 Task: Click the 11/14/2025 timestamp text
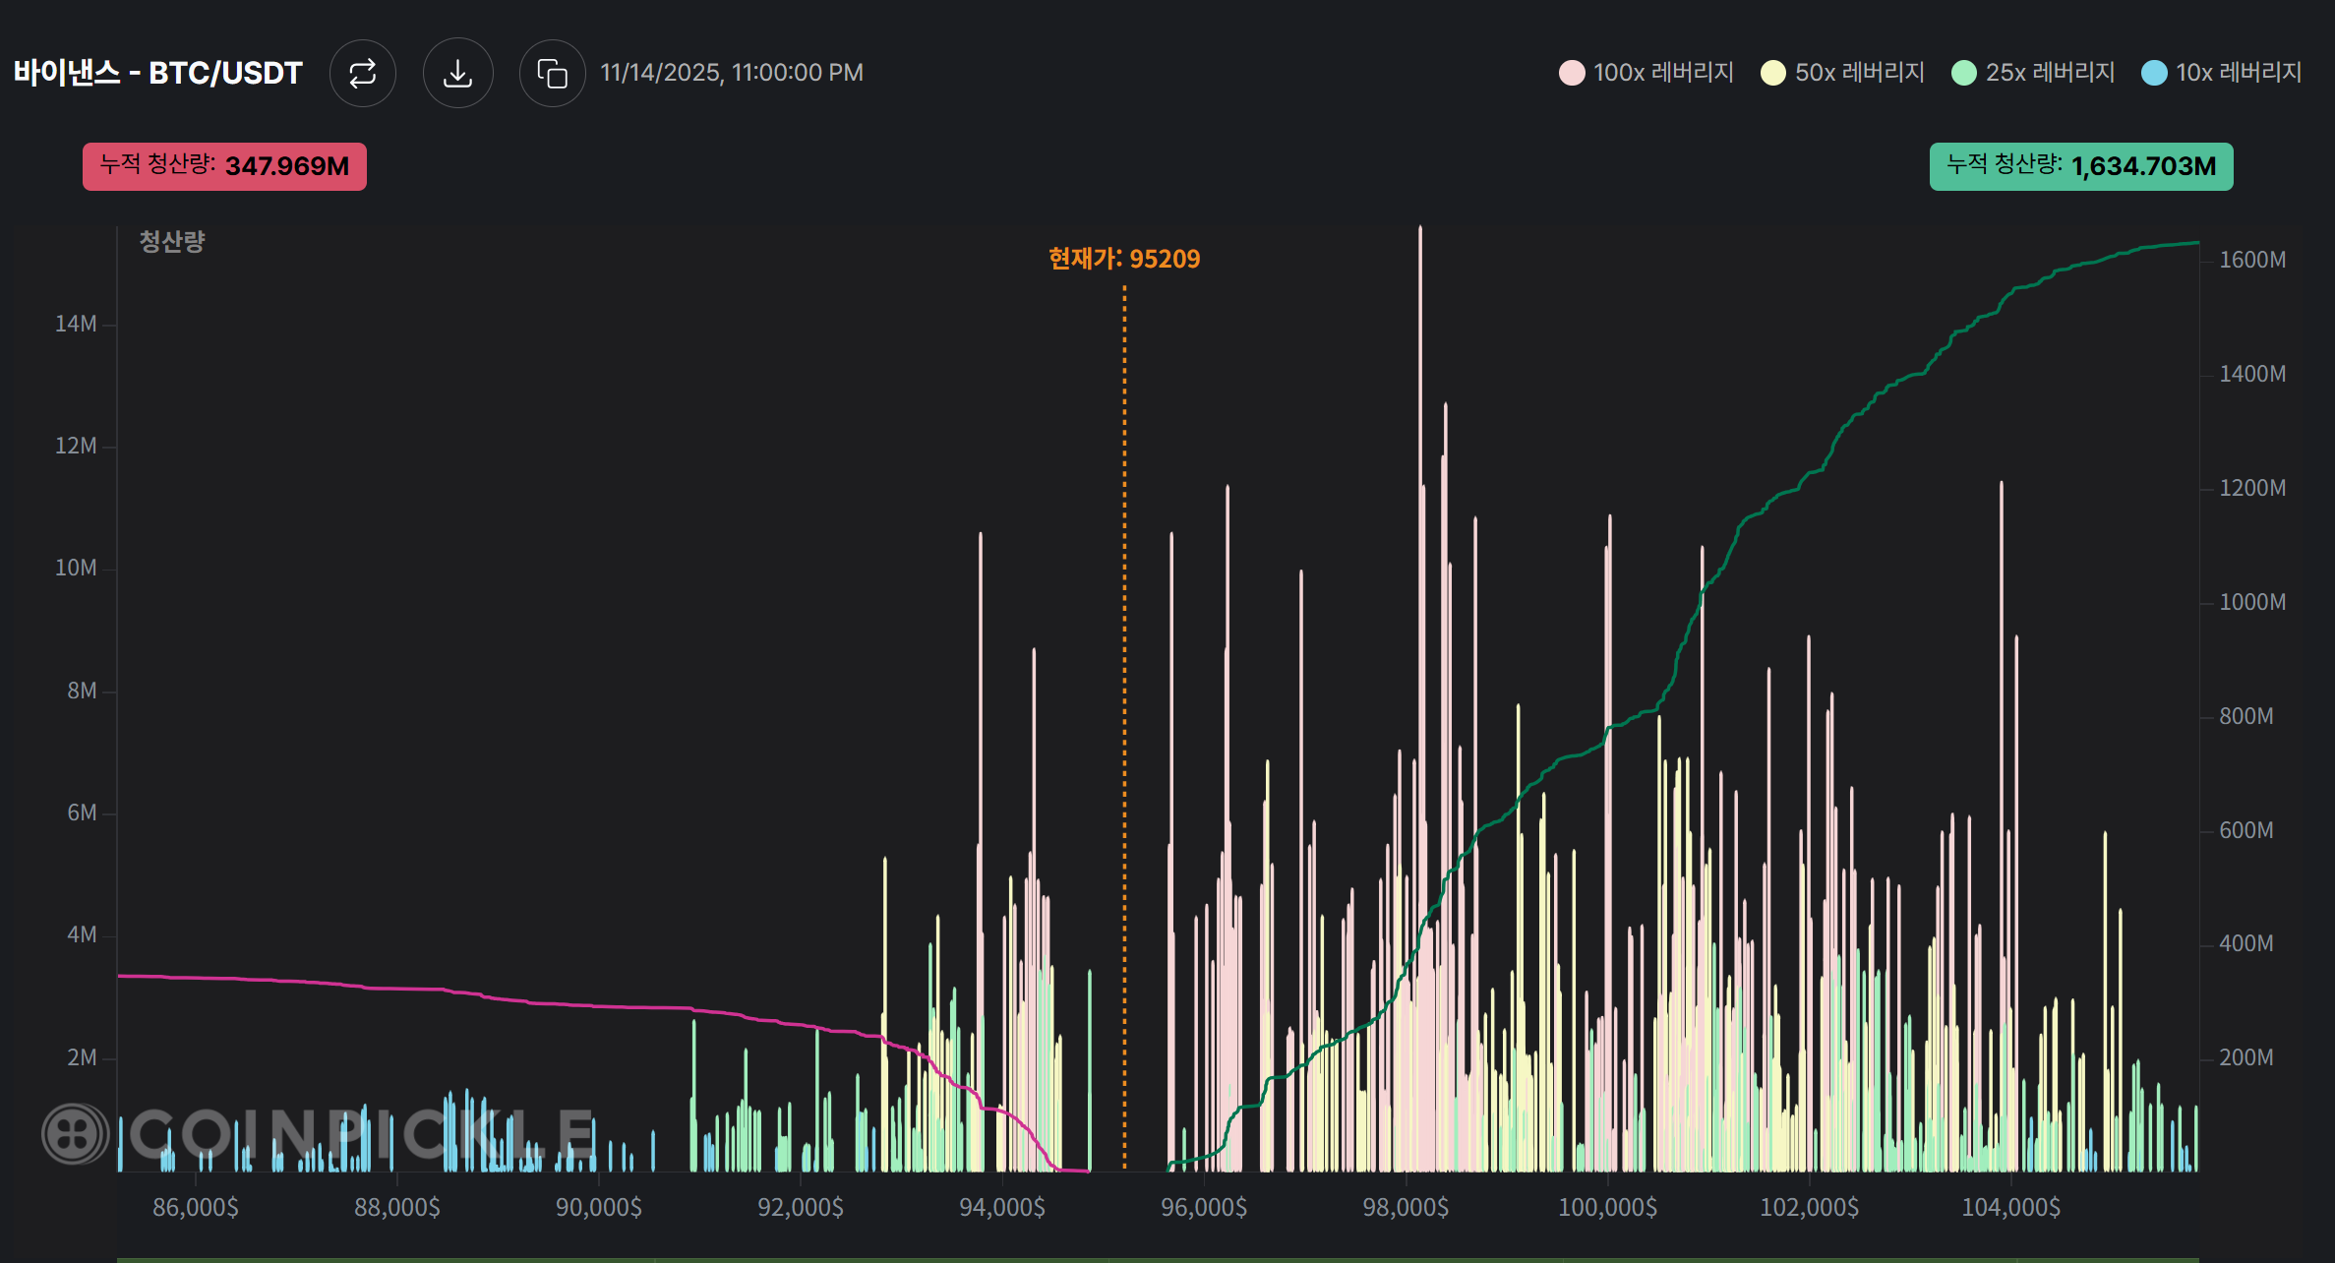click(731, 73)
